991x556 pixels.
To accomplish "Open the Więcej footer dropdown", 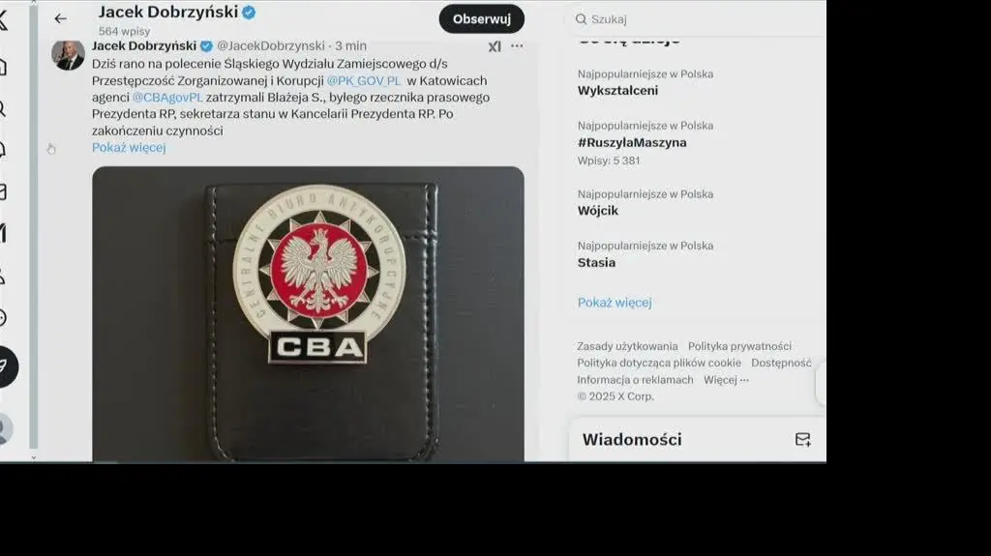I will [x=726, y=380].
